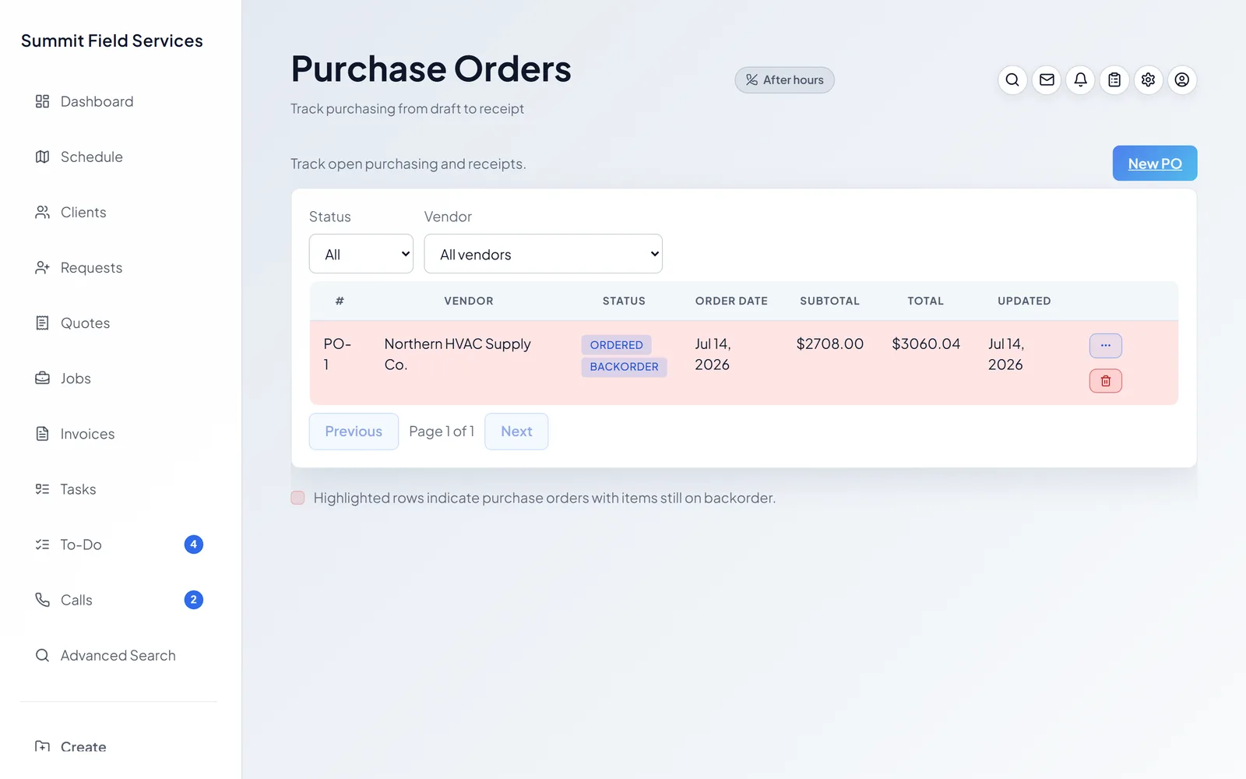This screenshot has height=779, width=1246.
Task: Click the Invoices document icon
Action: click(42, 433)
